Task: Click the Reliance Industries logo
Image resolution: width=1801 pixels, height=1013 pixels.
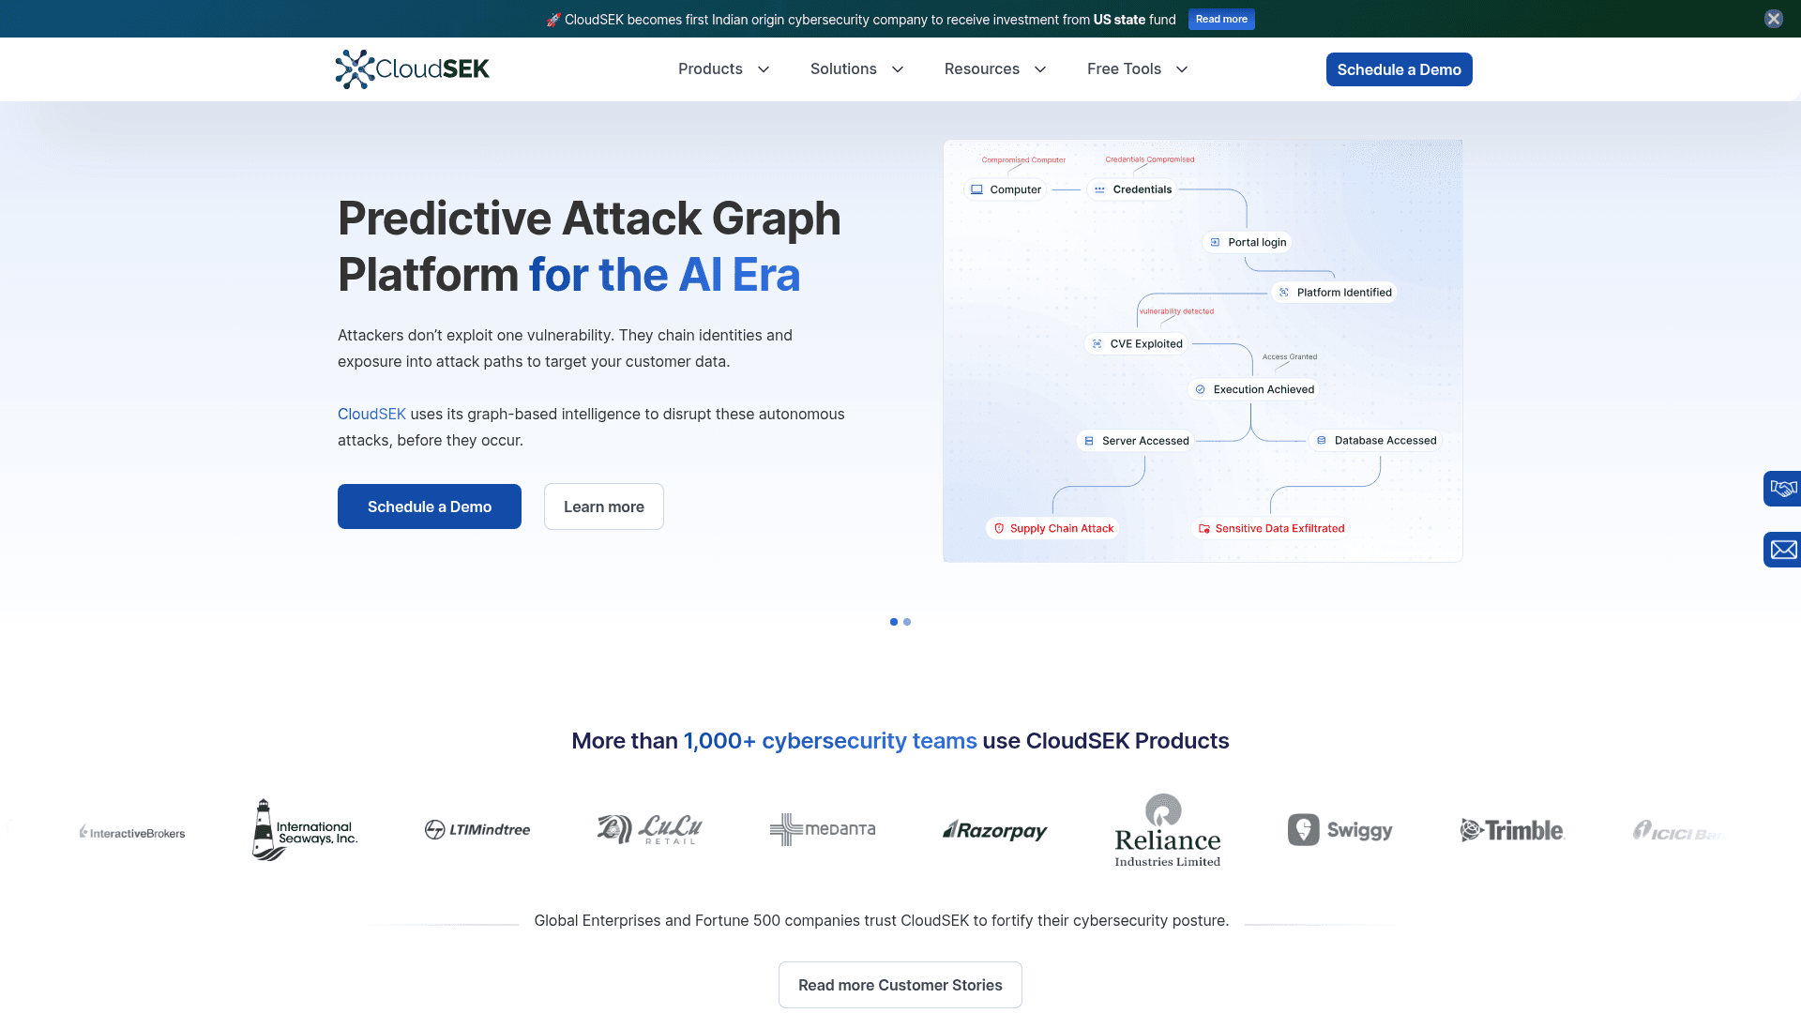Action: [x=1168, y=830]
